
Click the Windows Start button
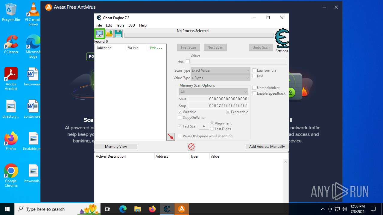tap(7, 209)
